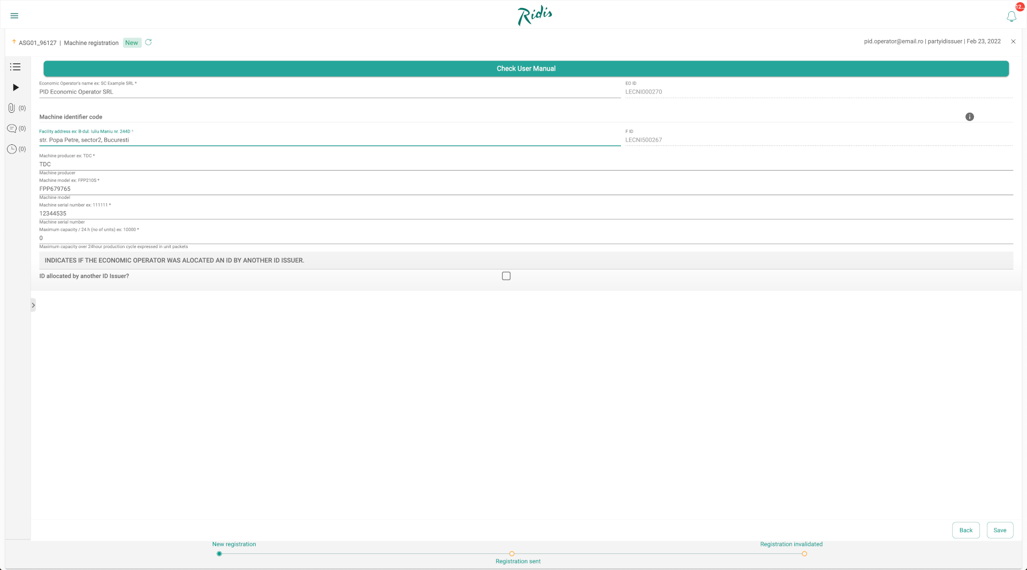Click the Machine registration title text

(x=91, y=43)
